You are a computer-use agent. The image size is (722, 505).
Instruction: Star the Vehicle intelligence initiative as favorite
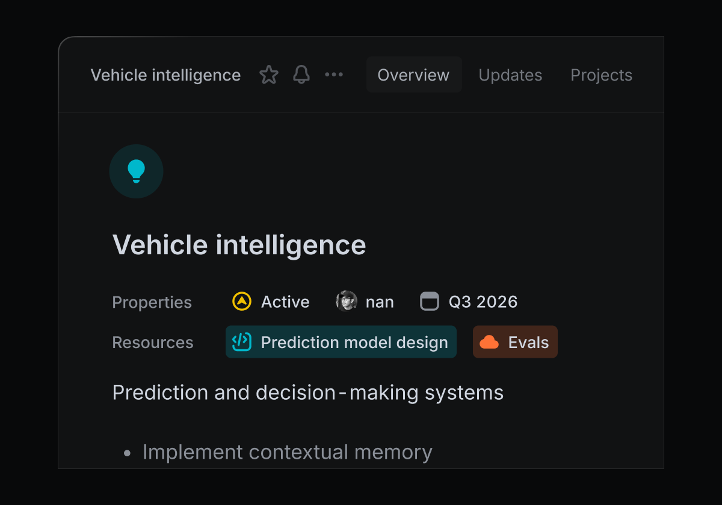pos(269,75)
